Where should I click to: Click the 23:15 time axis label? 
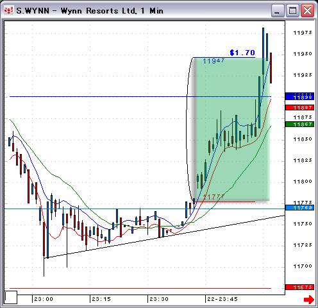tap(101, 299)
